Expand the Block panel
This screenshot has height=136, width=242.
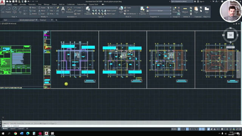pyautogui.click(x=128, y=17)
